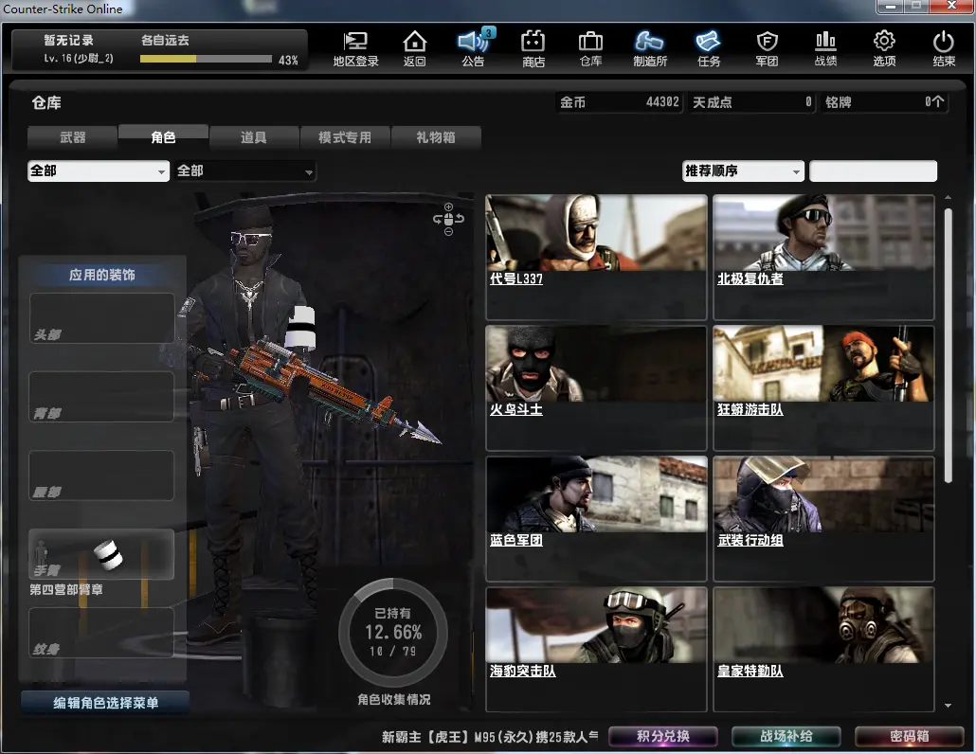The width and height of the screenshot is (976, 754).
Task: Click the character list scroll up arrow
Action: click(948, 197)
